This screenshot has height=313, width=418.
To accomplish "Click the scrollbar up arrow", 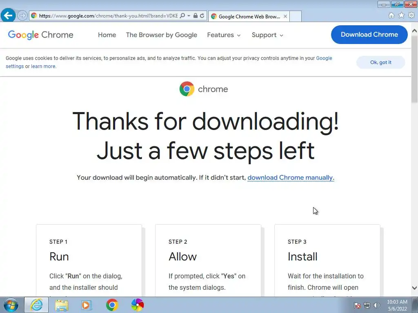I will coord(415,31).
